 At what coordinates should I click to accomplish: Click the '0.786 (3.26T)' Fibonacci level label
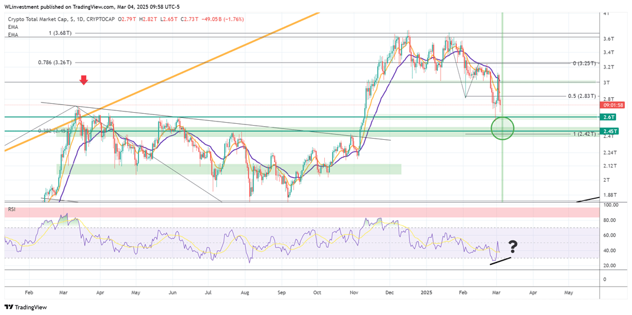[x=55, y=63]
